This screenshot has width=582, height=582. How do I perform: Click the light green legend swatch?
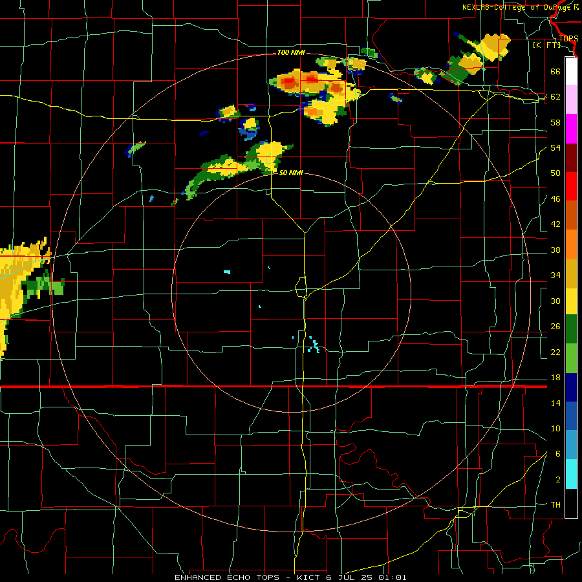(571, 358)
